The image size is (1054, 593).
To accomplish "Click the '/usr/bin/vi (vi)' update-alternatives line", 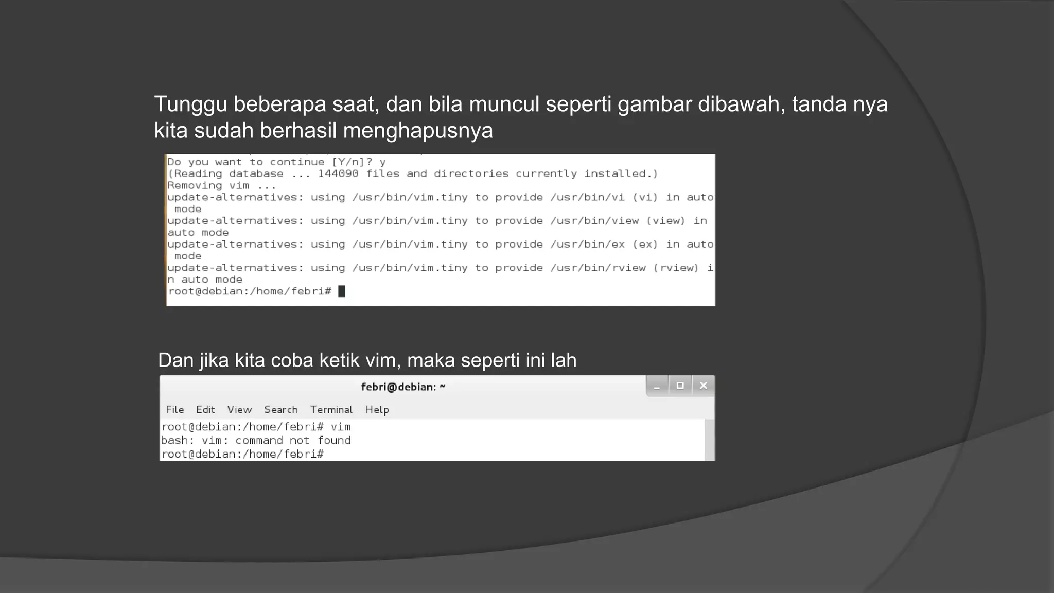I will pos(441,203).
